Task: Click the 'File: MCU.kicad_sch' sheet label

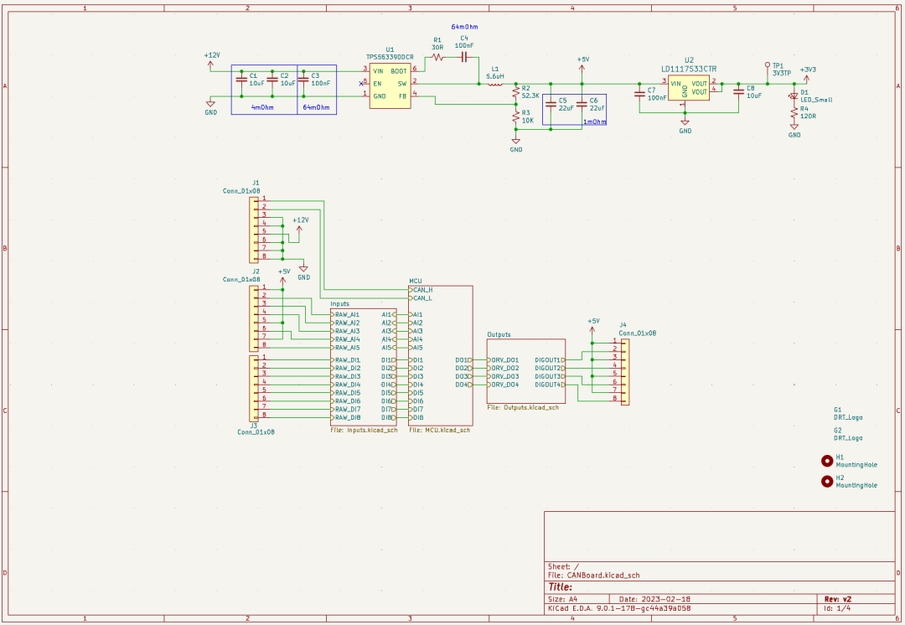Action: pos(439,431)
